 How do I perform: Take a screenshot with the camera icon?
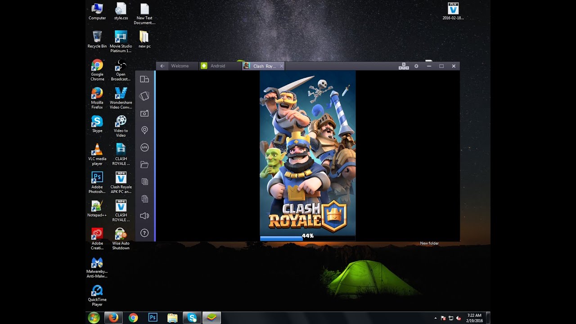click(144, 113)
